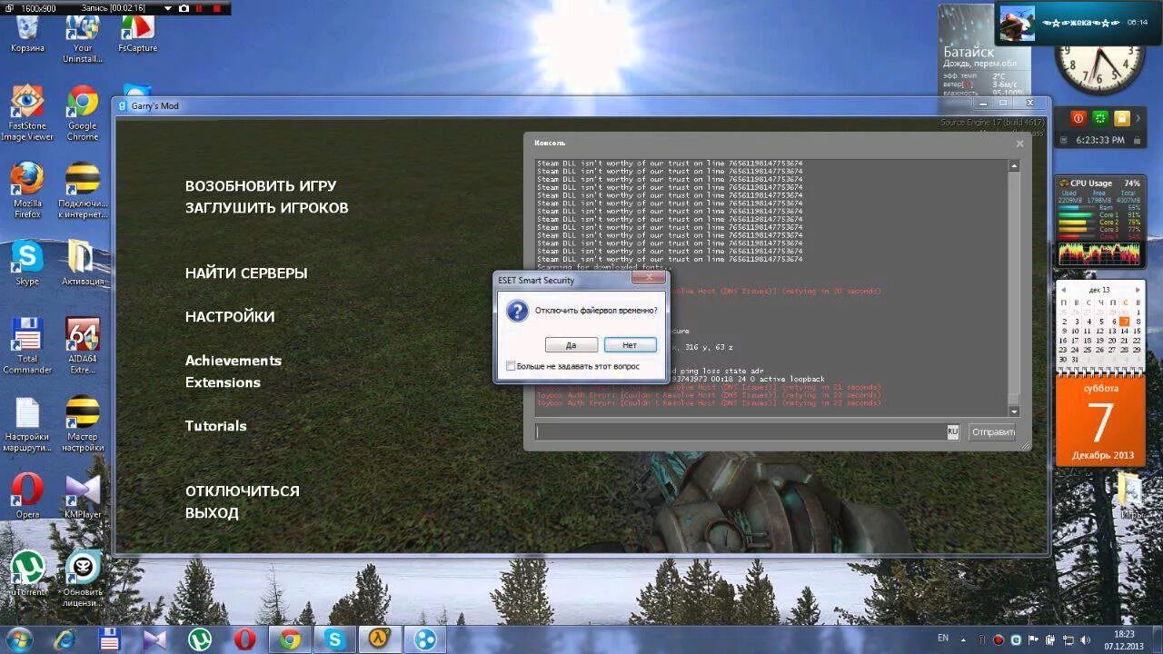Open the Recycle Bin (Корзина) desktop icon
The image size is (1163, 654).
click(x=27, y=35)
